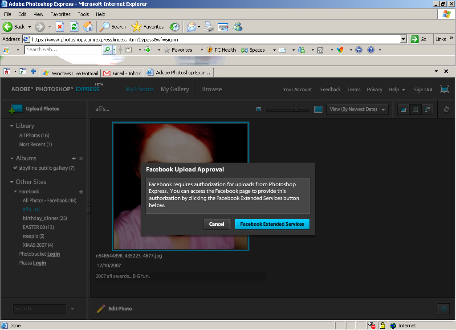456x330 pixels.
Task: Open the View (By Newest Date) dropdown
Action: pos(358,109)
